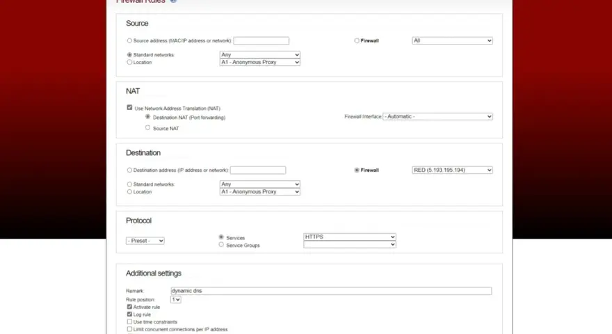Screen dimensions: 612x334
Task: Enable the Use time constraints checkbox
Action: (x=129, y=321)
